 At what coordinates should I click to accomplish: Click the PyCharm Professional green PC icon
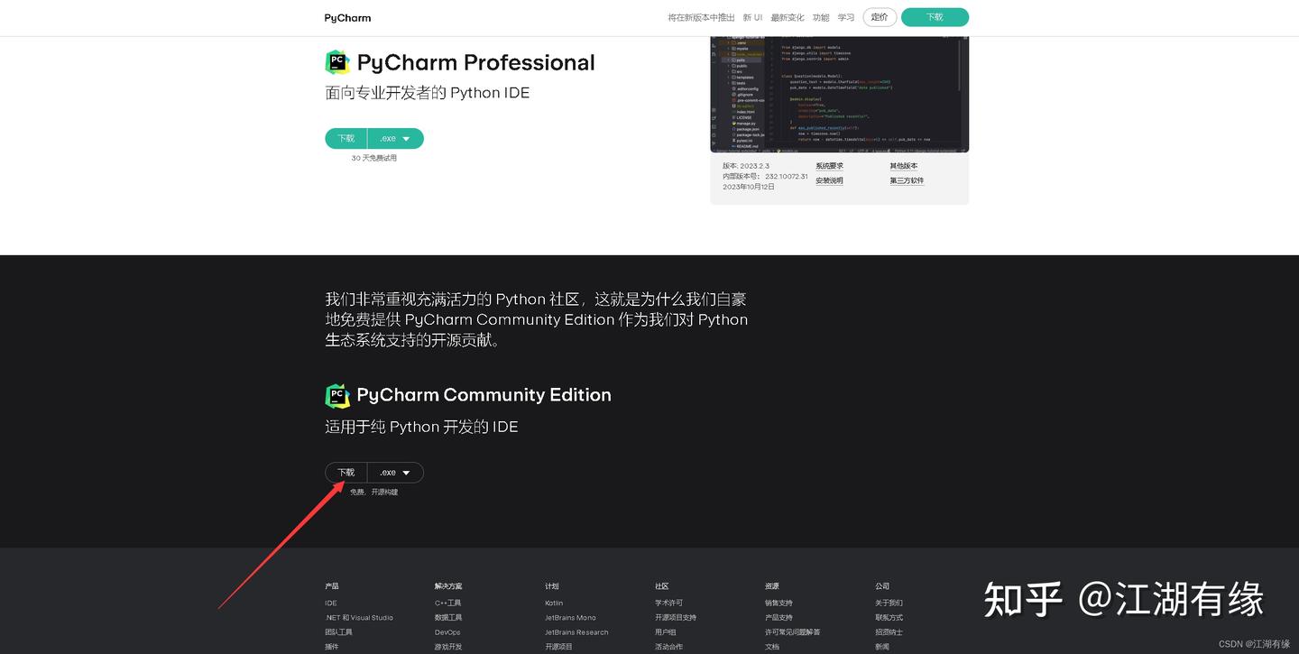(337, 61)
